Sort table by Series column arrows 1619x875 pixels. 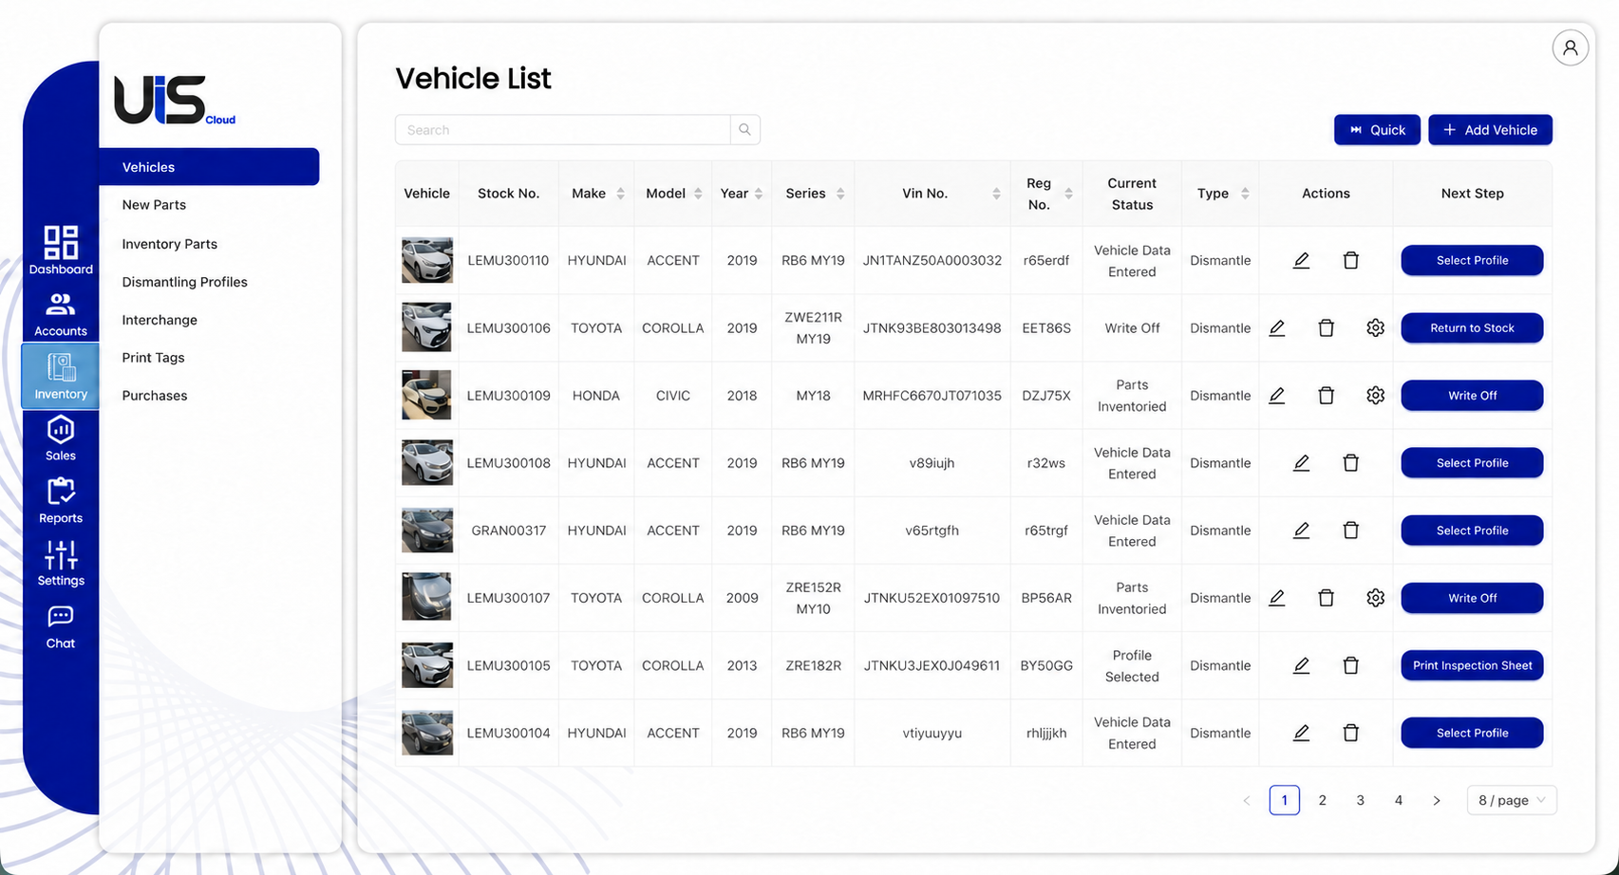[x=840, y=194]
